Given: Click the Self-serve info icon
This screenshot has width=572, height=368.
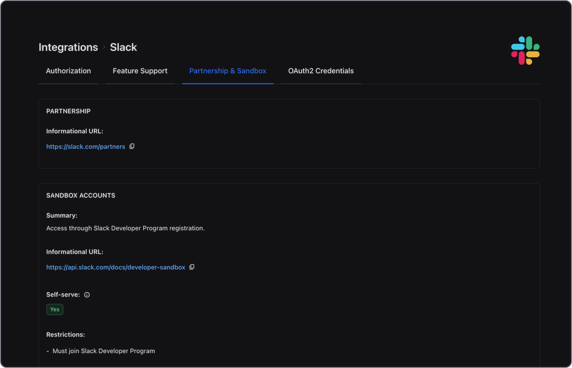Looking at the screenshot, I should (87, 295).
